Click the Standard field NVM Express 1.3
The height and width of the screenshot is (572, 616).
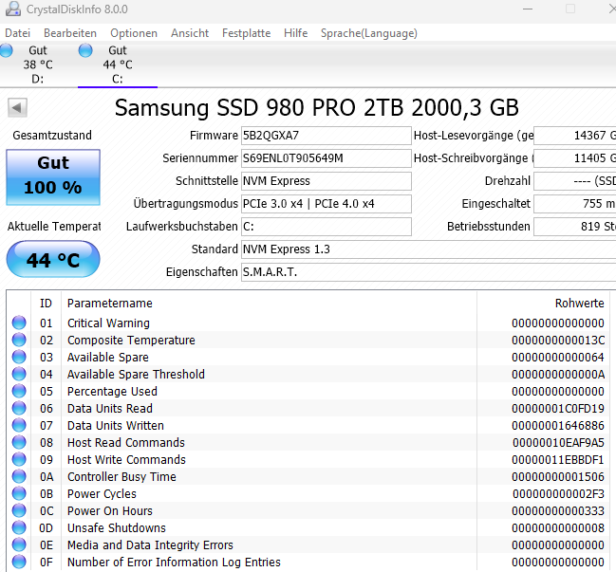pos(428,249)
